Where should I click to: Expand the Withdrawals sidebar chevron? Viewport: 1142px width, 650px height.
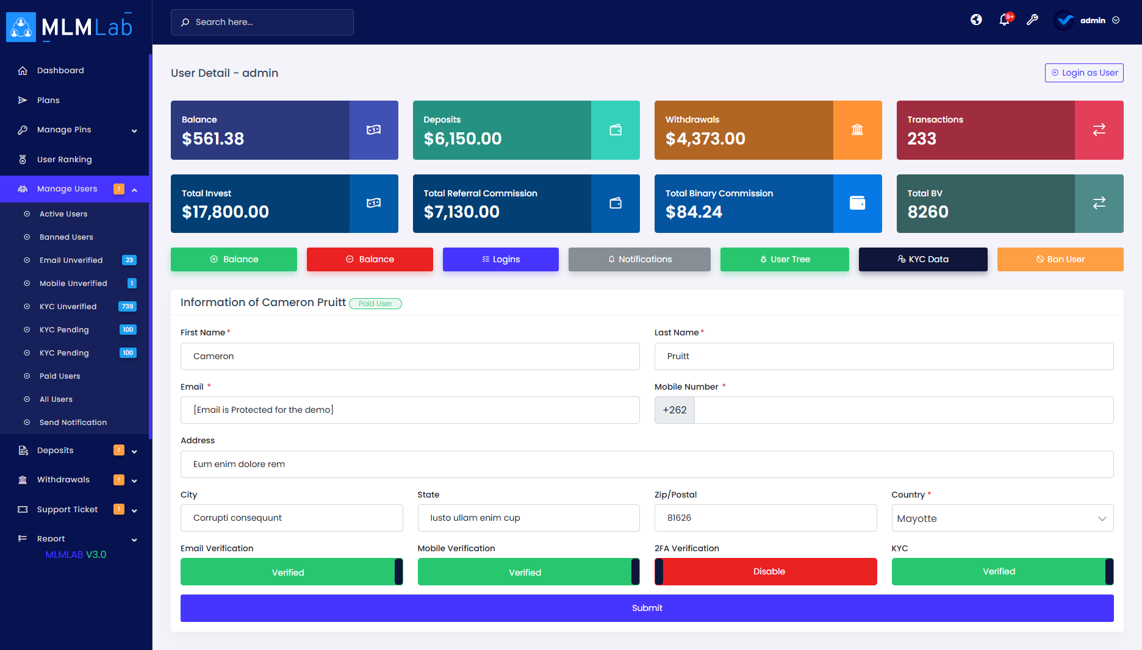tap(134, 481)
